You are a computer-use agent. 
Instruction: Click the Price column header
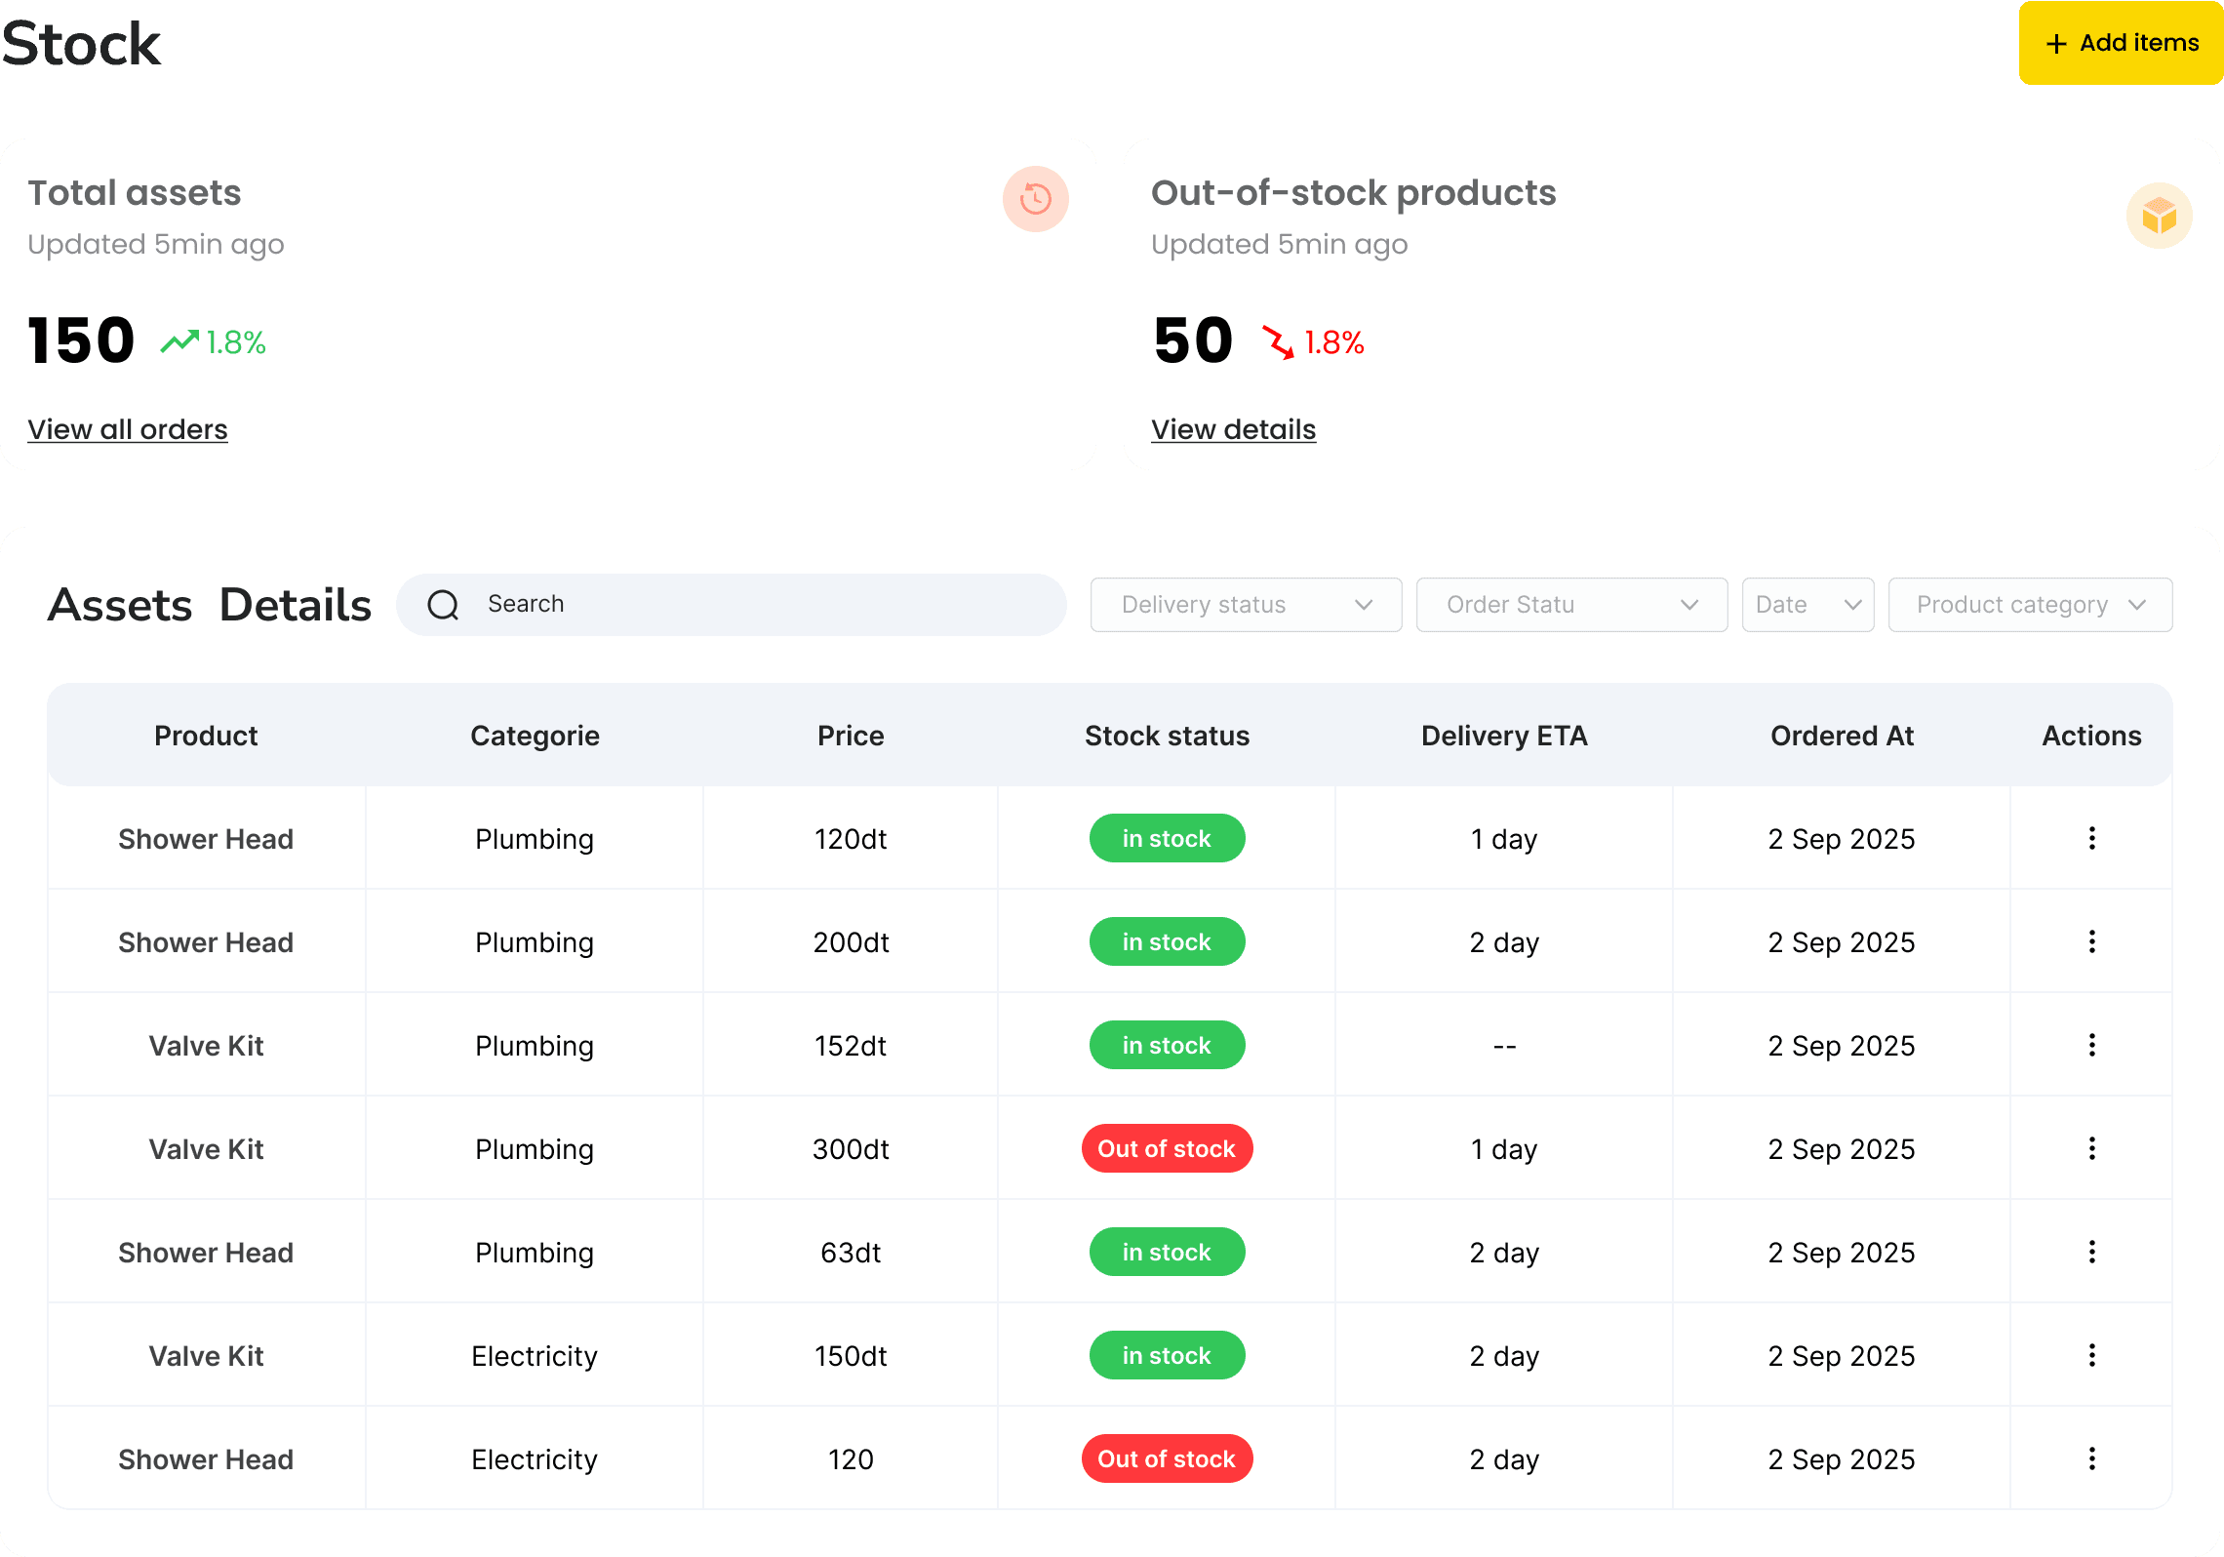tap(851, 736)
